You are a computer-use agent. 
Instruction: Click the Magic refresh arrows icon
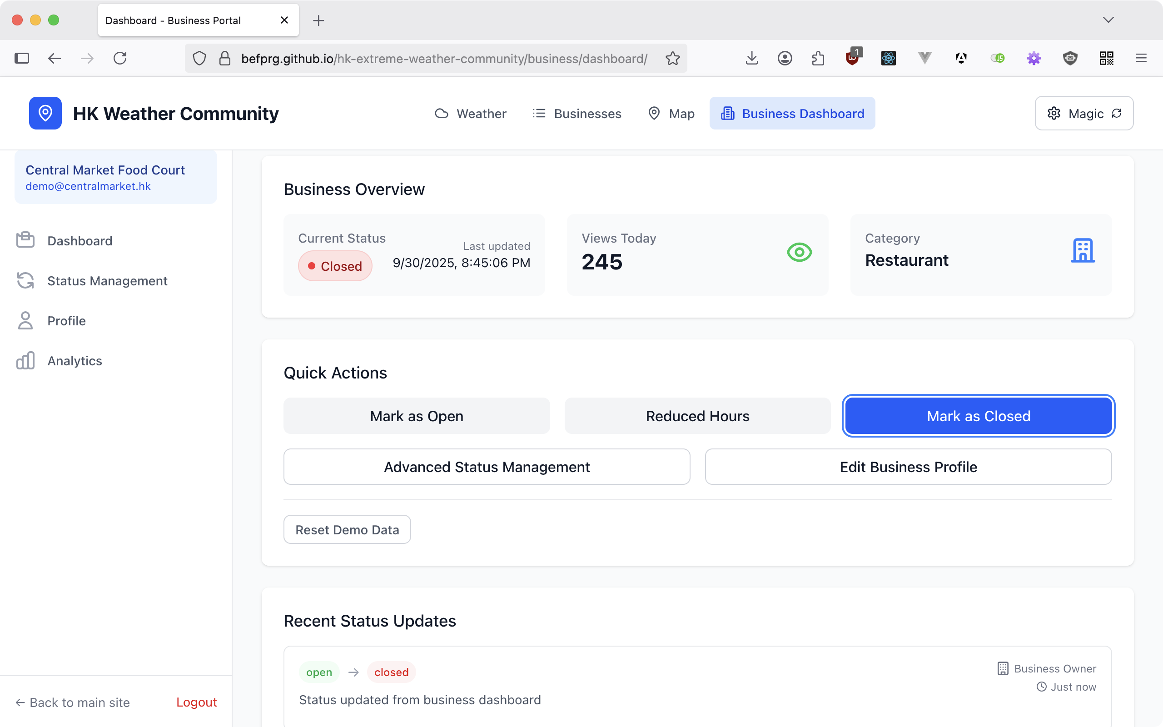pos(1116,114)
